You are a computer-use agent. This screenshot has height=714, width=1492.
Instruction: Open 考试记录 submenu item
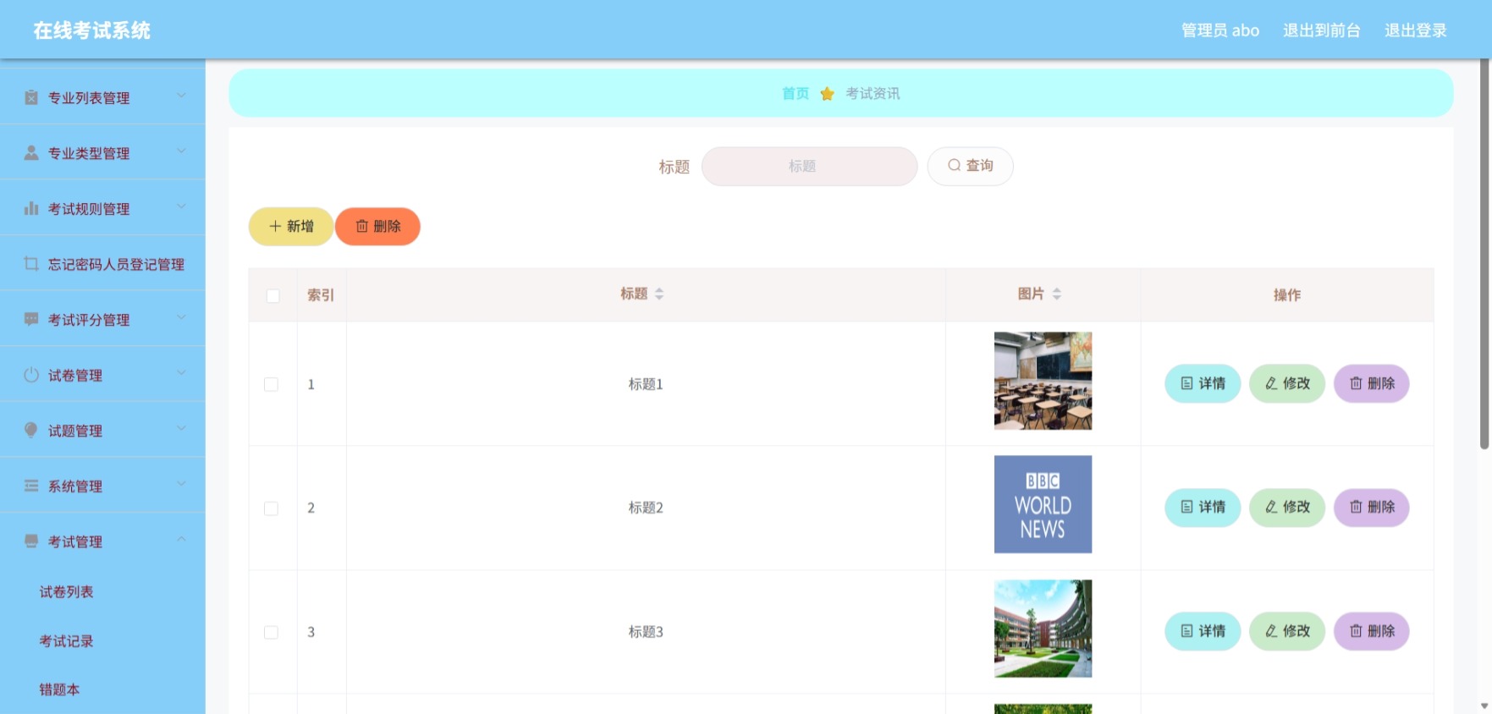66,640
